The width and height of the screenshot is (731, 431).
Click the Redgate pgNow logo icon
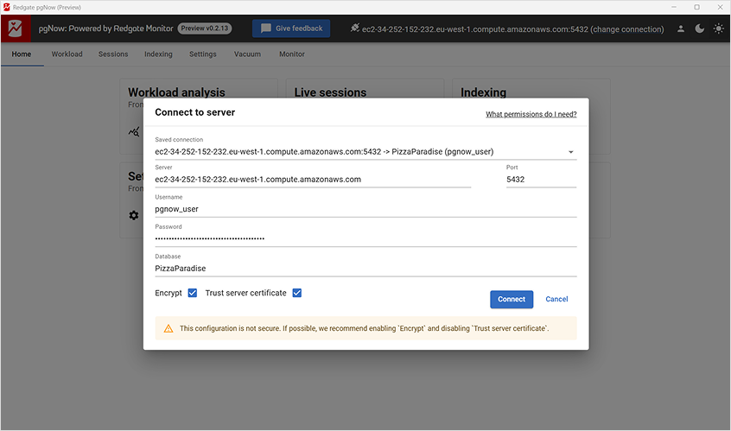(x=16, y=29)
